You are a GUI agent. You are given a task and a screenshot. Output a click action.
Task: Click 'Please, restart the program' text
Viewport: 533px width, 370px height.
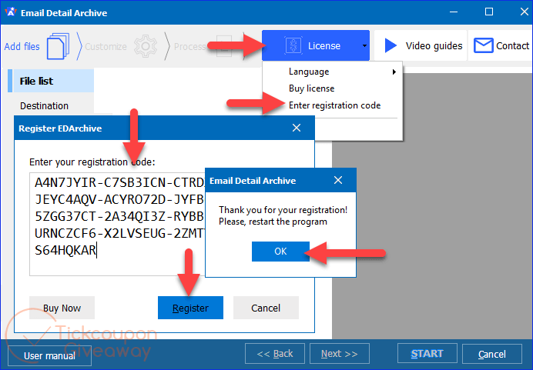(x=273, y=222)
